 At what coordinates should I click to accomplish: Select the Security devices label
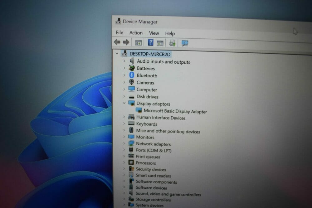151,169
